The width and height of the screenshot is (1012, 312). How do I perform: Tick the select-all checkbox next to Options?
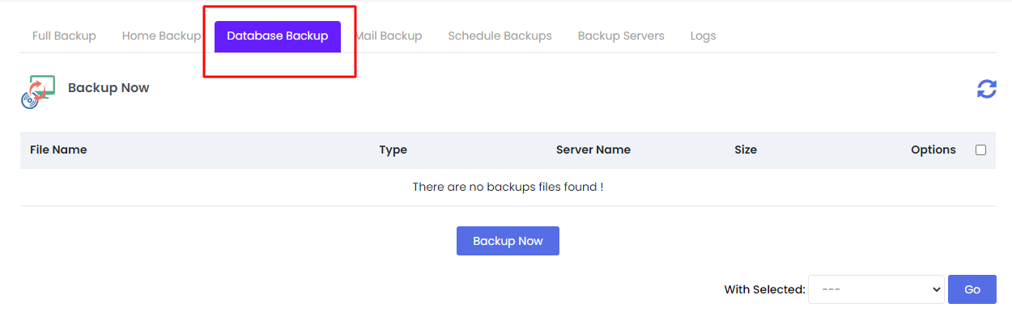(980, 150)
